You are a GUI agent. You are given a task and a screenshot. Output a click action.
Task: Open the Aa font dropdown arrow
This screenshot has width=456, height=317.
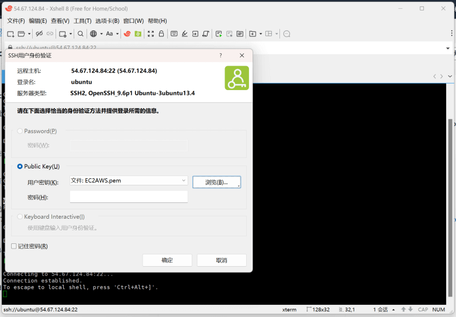(x=117, y=34)
